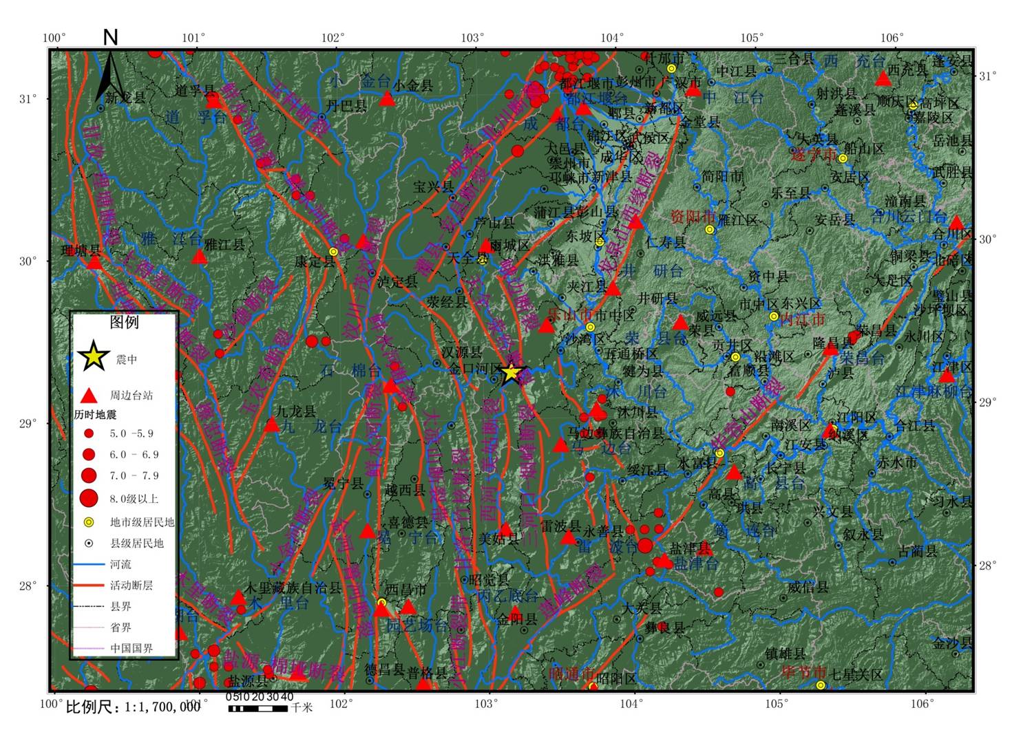
Task: Click the 图例 legend title
Action: (x=124, y=322)
